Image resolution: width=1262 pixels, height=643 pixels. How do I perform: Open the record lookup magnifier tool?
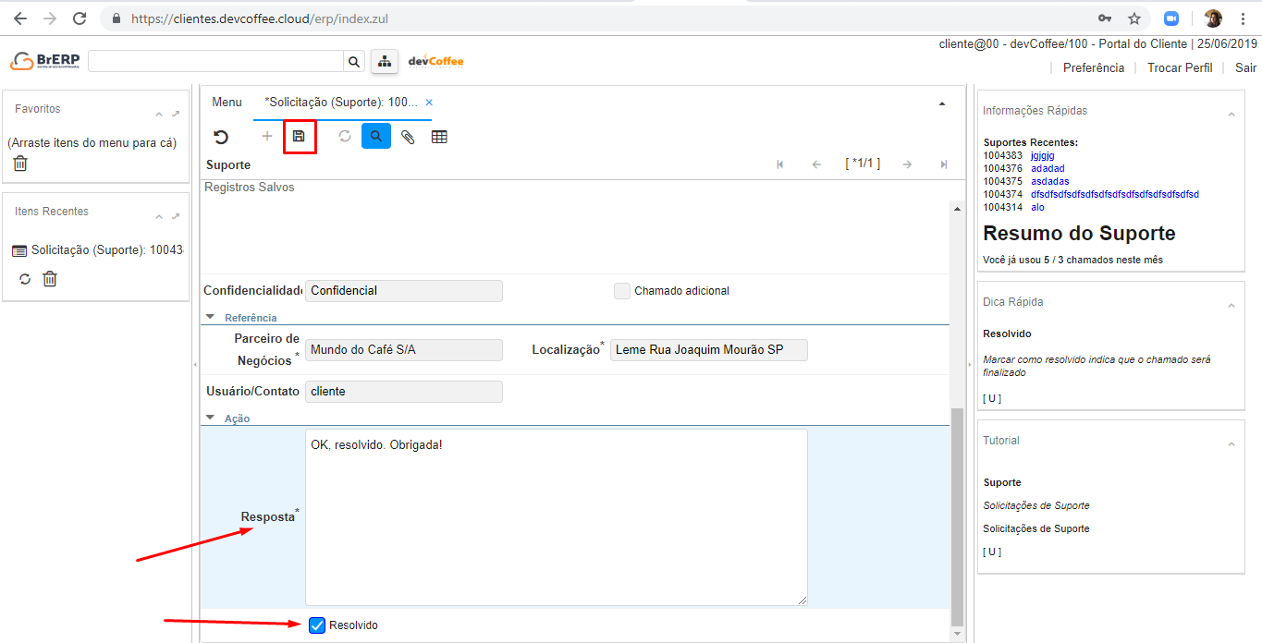coord(375,137)
